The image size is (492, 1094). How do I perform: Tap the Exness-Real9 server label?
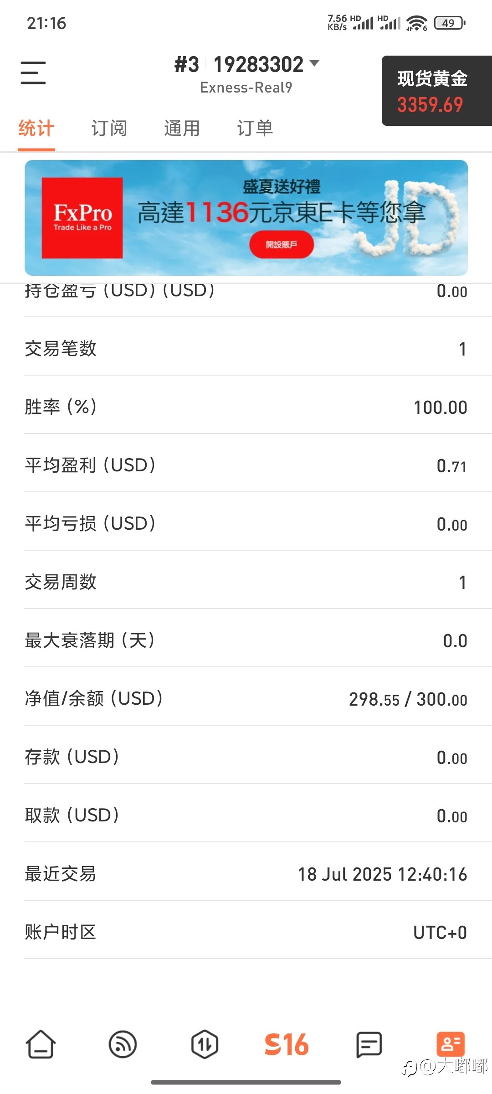click(x=246, y=88)
